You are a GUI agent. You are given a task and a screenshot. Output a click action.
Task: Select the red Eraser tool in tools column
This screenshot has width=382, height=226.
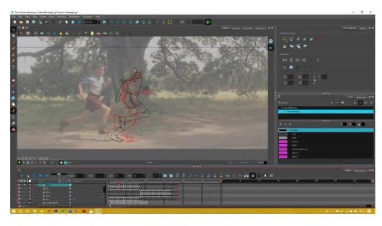pos(13,80)
